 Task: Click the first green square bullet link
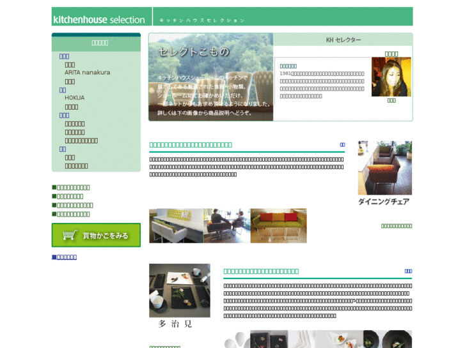(x=71, y=188)
